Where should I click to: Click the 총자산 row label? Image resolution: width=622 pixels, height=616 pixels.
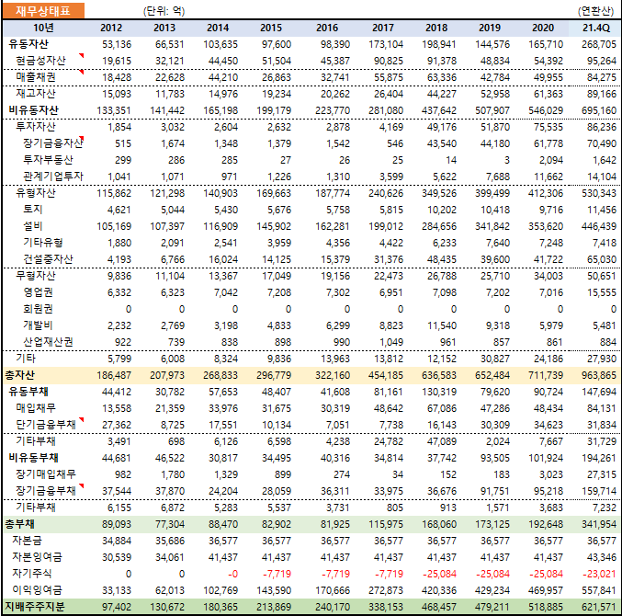point(20,375)
